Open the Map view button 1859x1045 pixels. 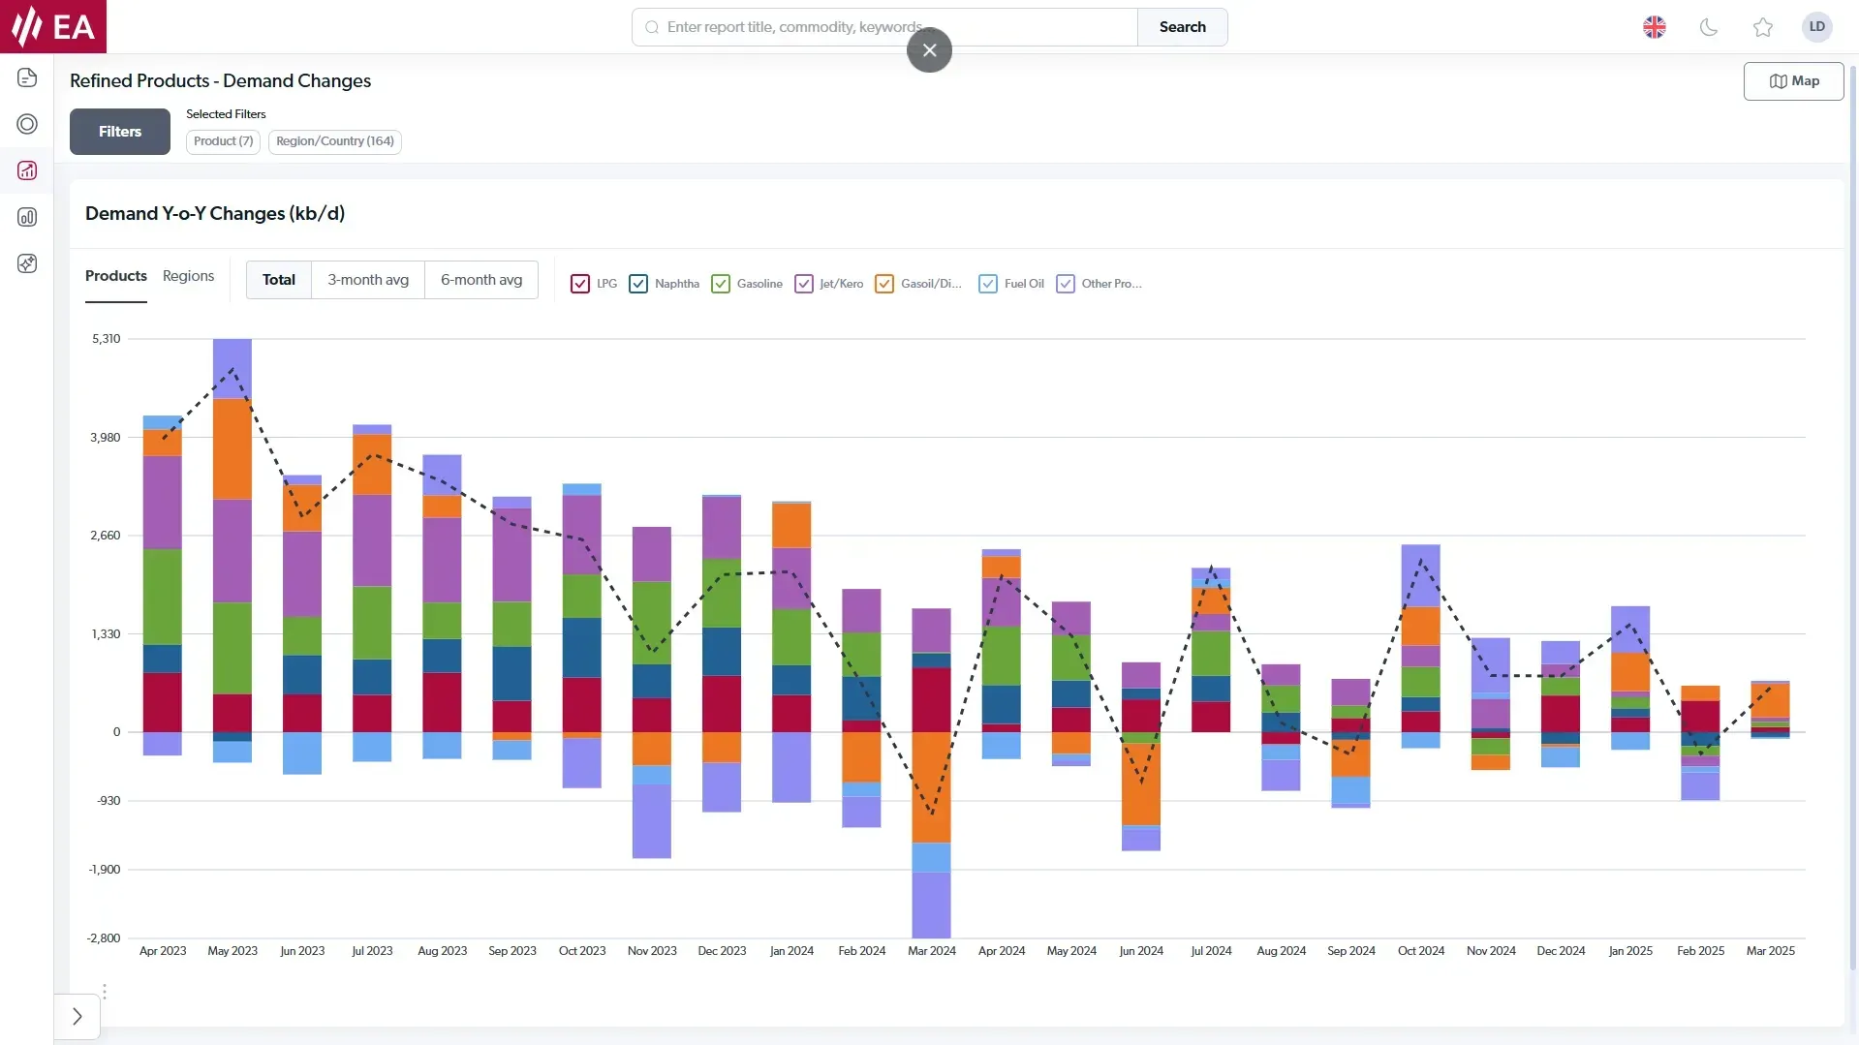coord(1794,81)
